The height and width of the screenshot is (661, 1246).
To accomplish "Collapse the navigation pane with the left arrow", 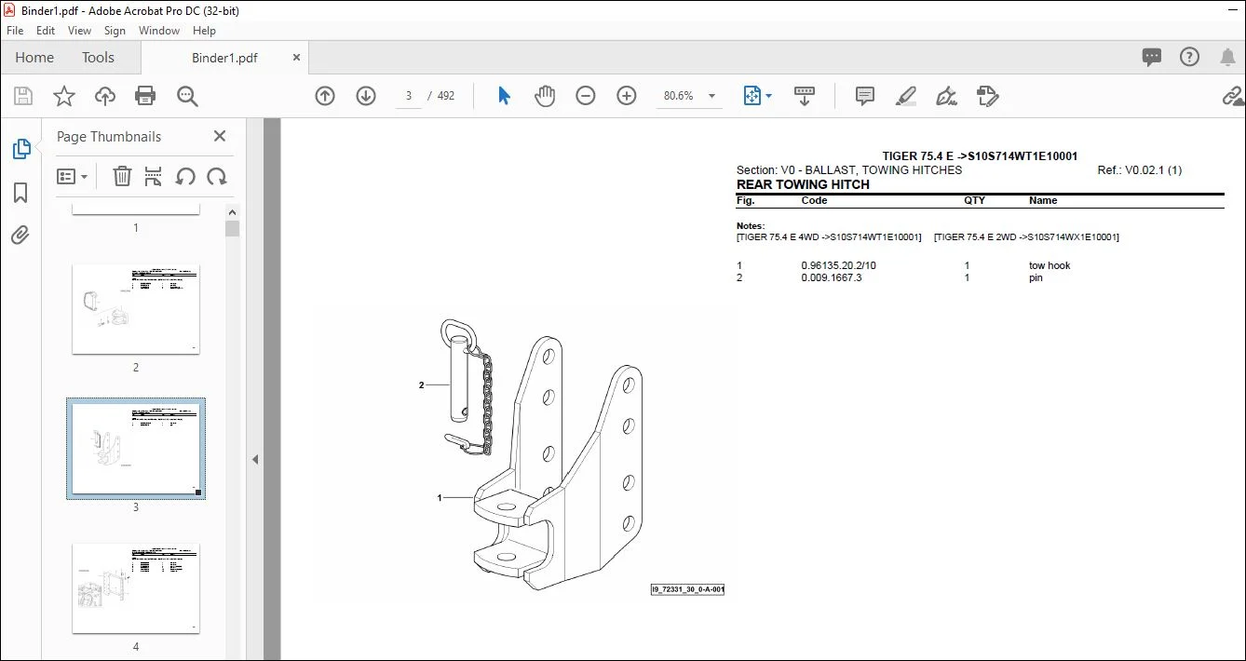I will (x=255, y=459).
